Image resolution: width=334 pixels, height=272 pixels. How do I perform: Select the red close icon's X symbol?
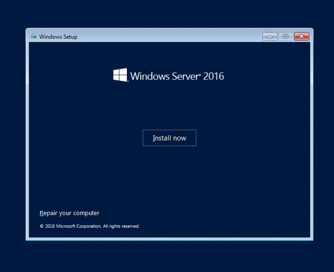click(x=301, y=36)
